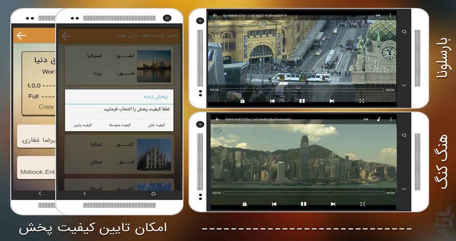Lock the playback controls in the Barcelona player
The image size is (456, 241).
pyautogui.click(x=242, y=101)
